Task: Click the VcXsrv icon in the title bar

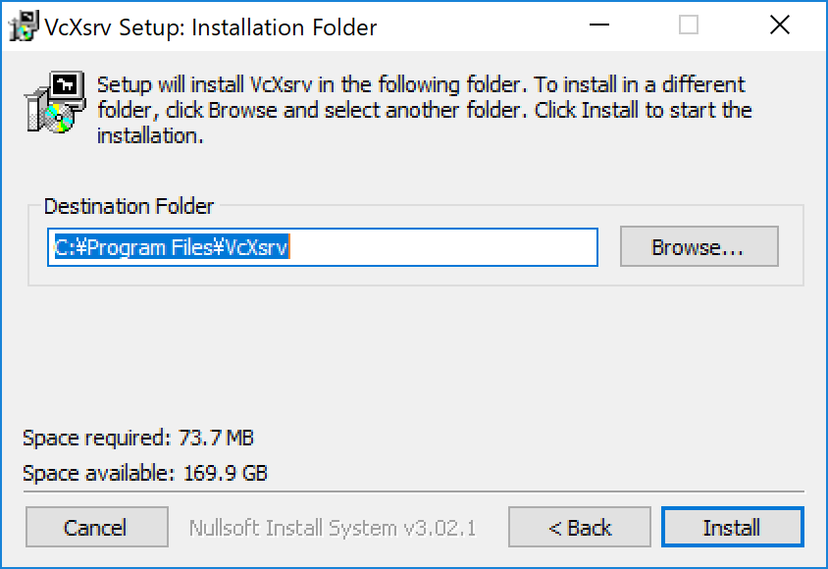Action: [23, 26]
